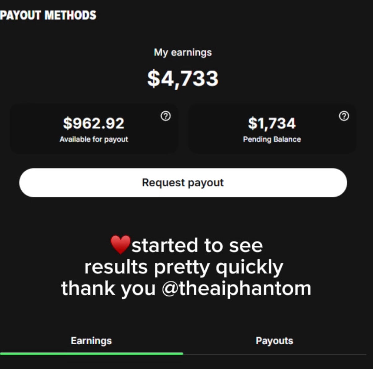Viewport: 373px width, 369px height.
Task: Click the $962.92 available payout card
Action: click(x=94, y=129)
